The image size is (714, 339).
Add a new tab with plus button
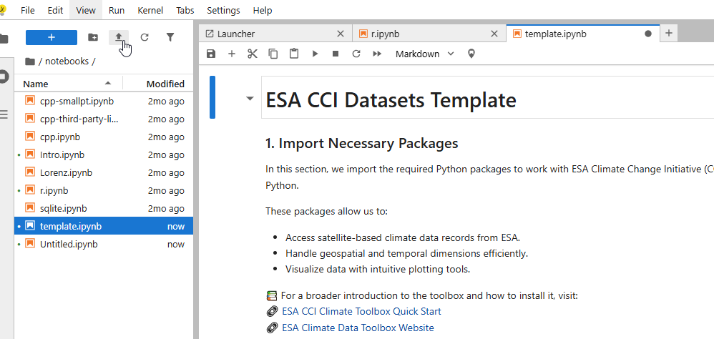(669, 33)
